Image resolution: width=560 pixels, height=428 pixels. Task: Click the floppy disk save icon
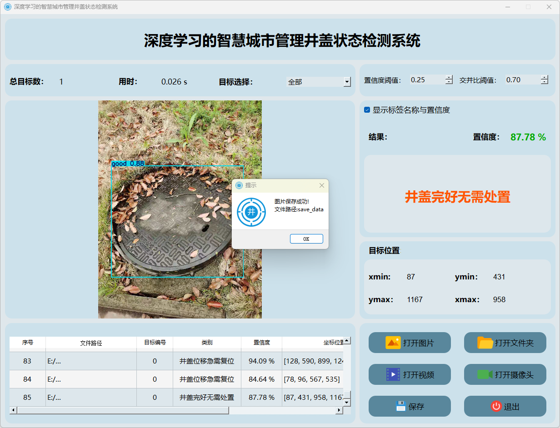click(x=400, y=406)
